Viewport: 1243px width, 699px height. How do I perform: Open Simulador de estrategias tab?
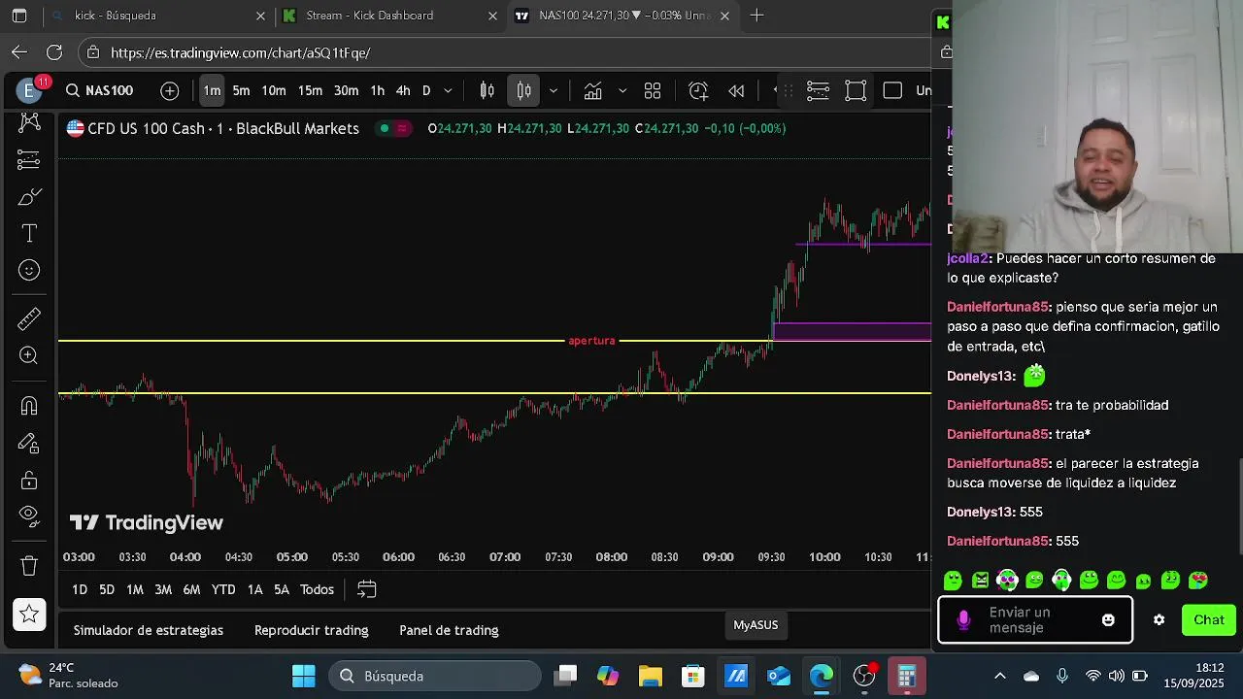pyautogui.click(x=149, y=630)
